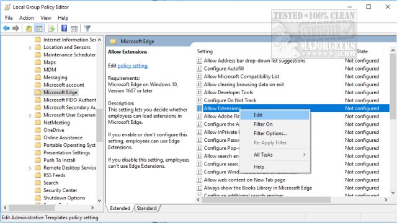Open the Help toolbar icon

point(65,28)
